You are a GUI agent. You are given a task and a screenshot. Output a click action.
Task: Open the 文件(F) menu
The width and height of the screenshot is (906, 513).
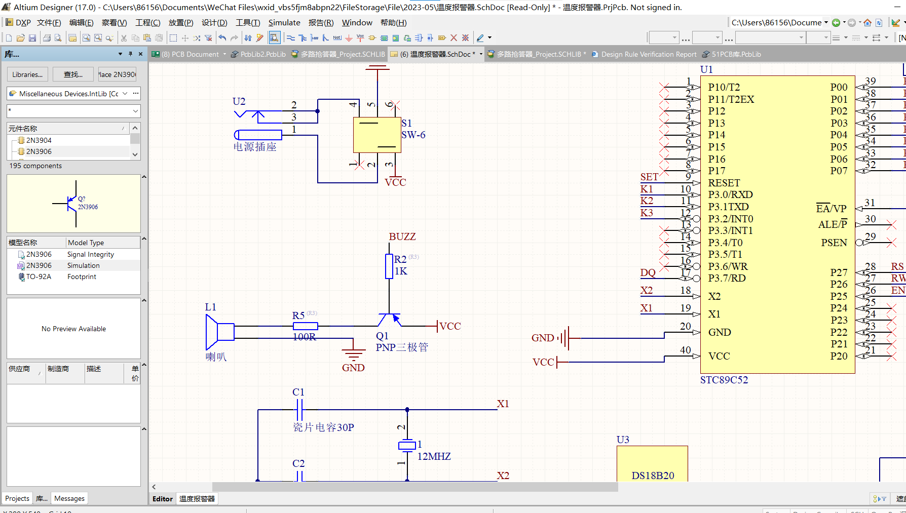click(x=49, y=23)
